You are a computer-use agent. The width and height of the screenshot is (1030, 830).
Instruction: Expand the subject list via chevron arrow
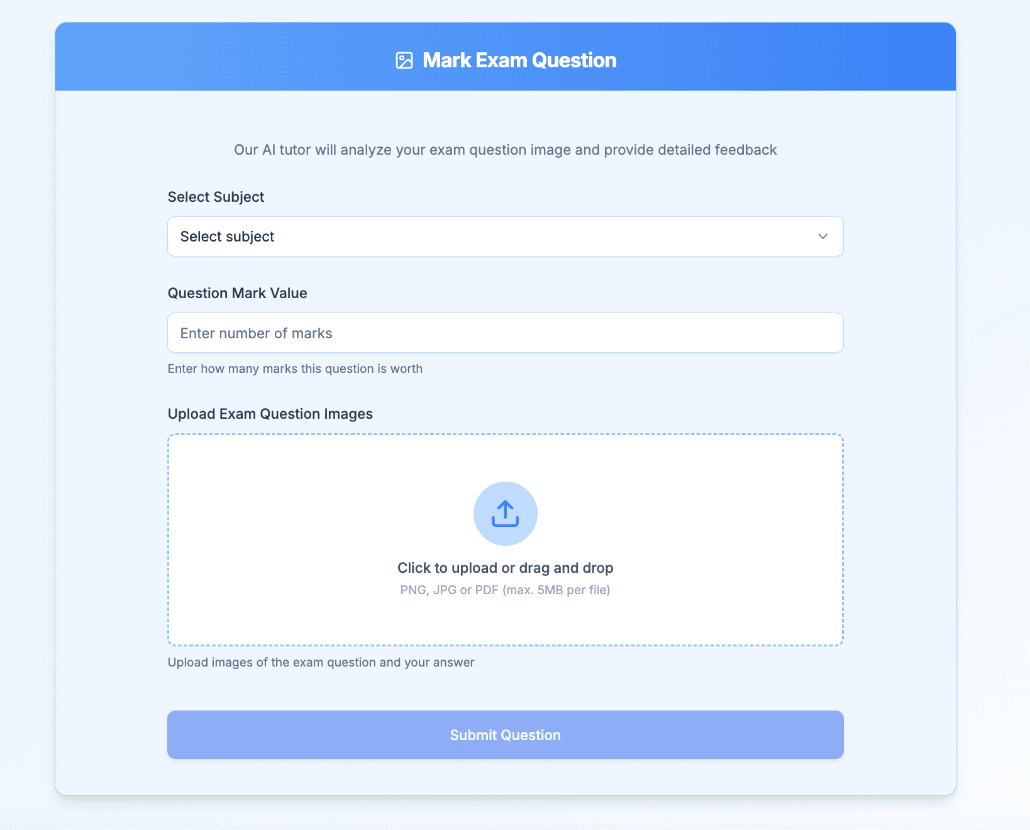point(822,236)
